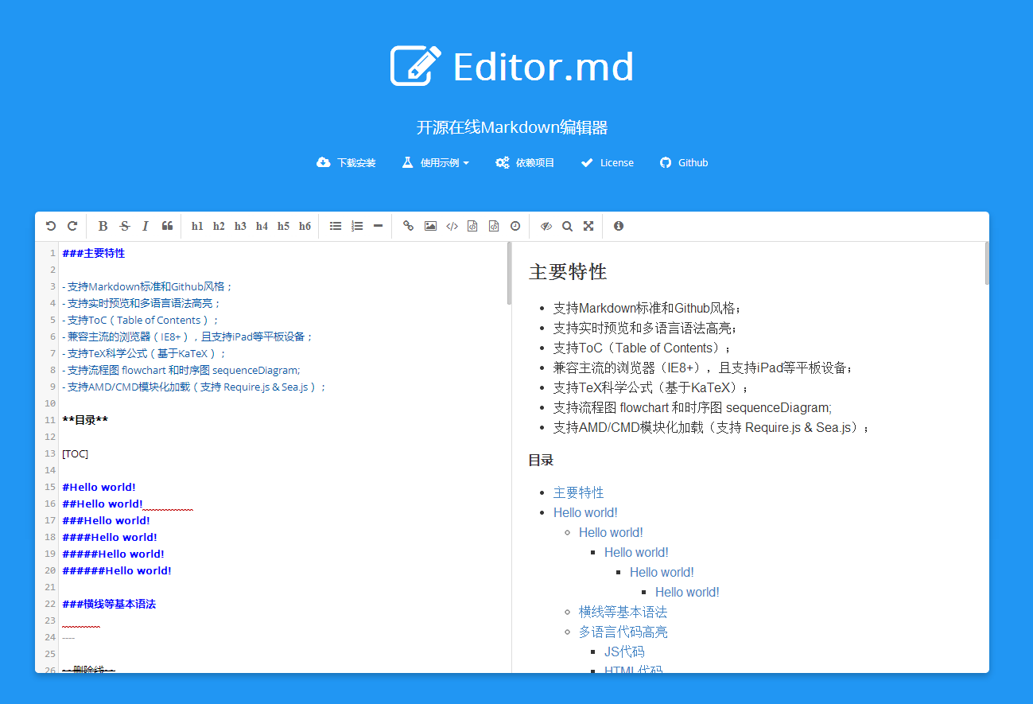Go to License page link
Image resolution: width=1033 pixels, height=704 pixels.
pyautogui.click(x=608, y=163)
